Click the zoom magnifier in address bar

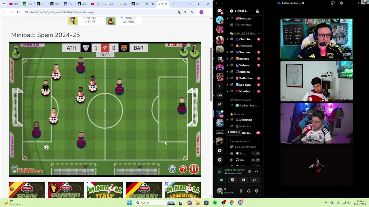(185, 12)
